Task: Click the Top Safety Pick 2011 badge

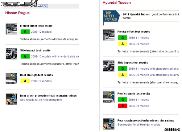Action: click(111, 16)
